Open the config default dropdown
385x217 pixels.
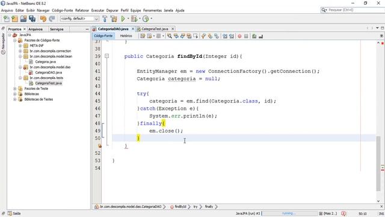79,19
